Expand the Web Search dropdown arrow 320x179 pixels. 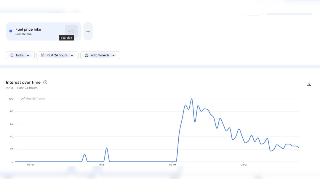113,55
